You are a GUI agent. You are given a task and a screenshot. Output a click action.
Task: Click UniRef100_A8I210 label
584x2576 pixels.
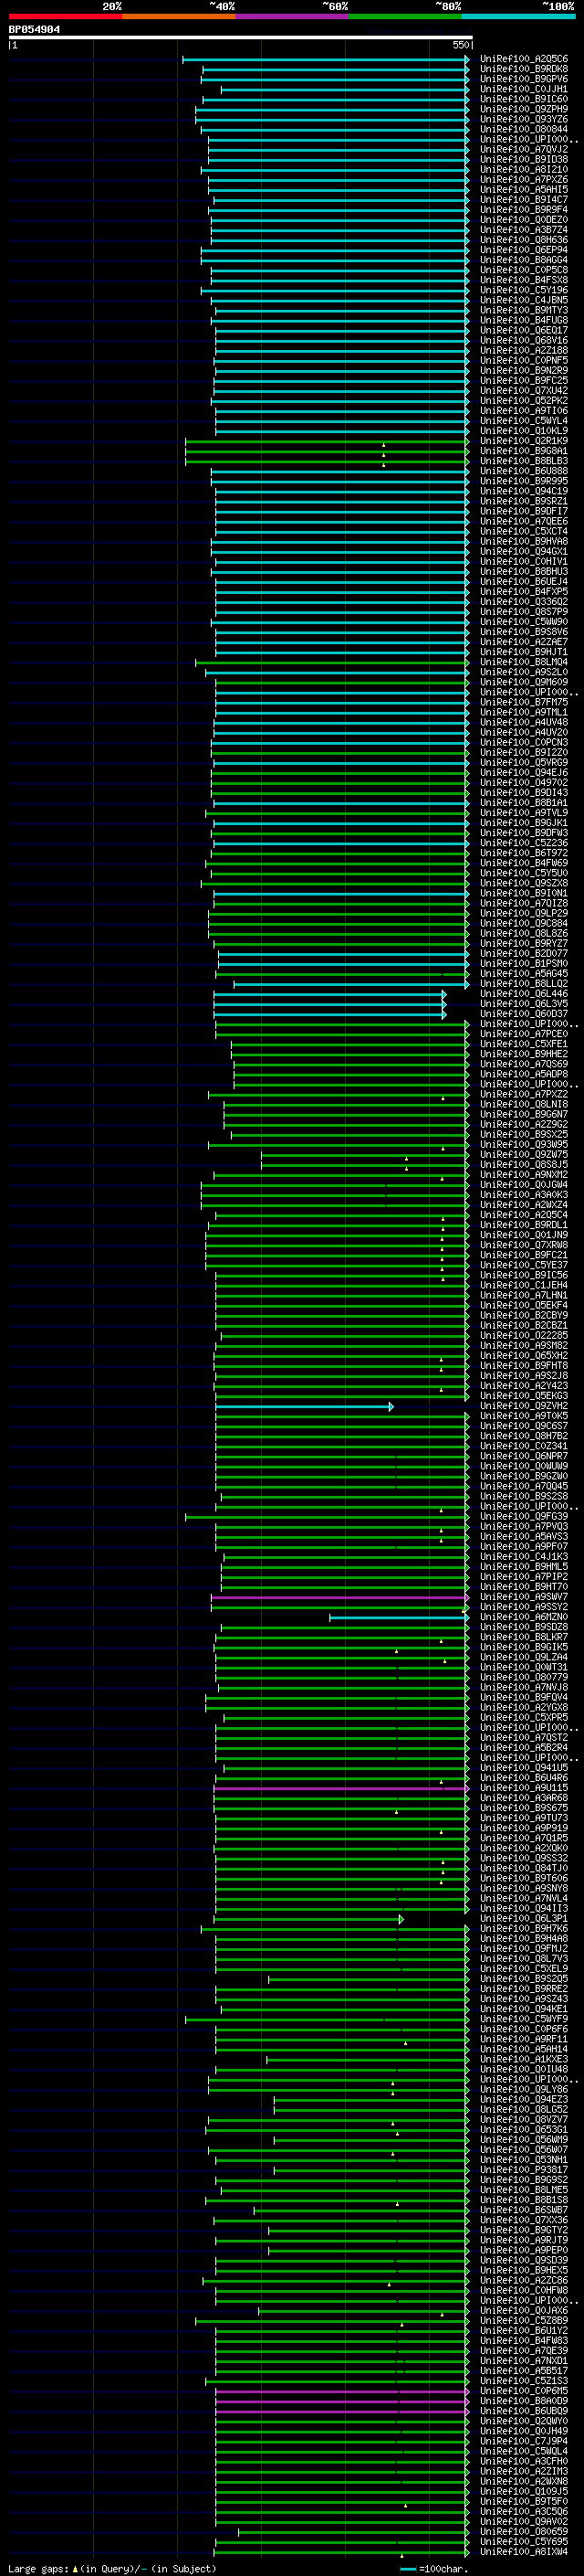(x=524, y=169)
